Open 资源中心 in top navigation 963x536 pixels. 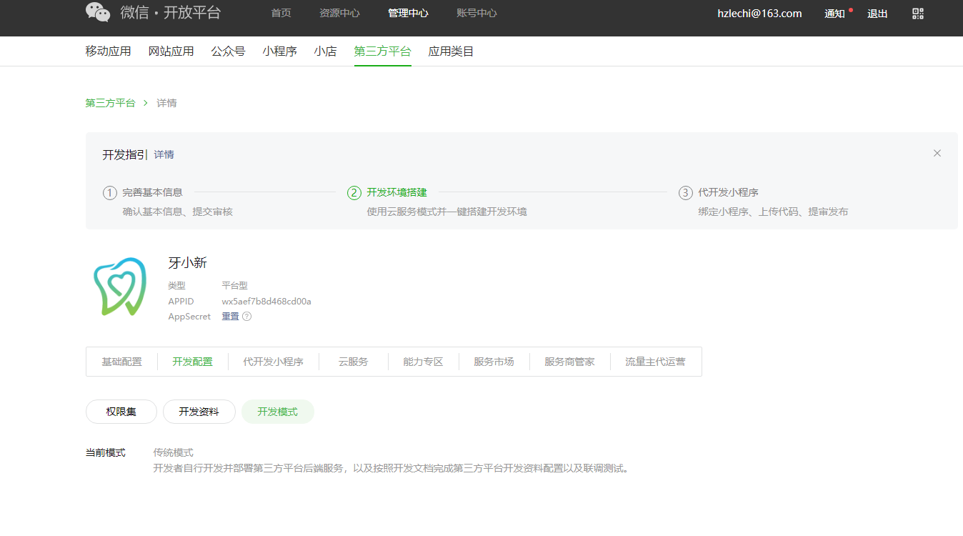click(x=339, y=13)
